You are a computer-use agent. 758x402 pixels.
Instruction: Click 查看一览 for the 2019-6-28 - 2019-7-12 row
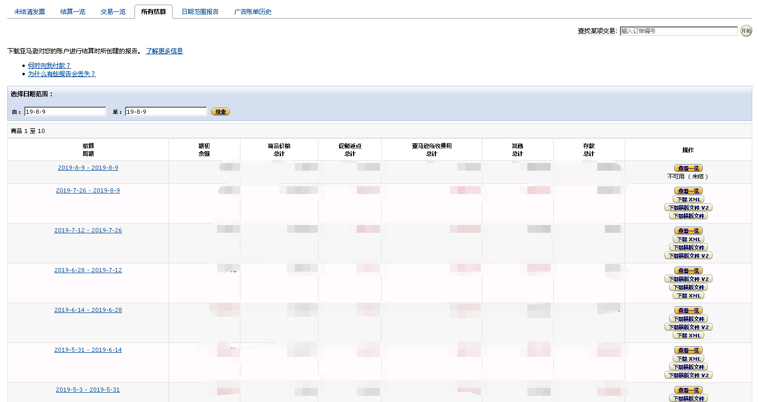click(x=688, y=271)
